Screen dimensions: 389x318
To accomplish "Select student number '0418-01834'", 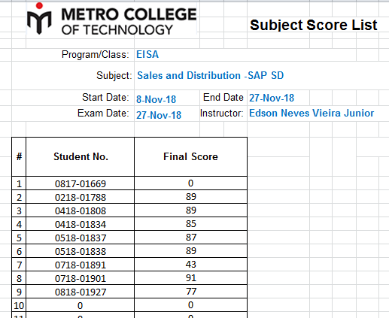I will point(81,224).
